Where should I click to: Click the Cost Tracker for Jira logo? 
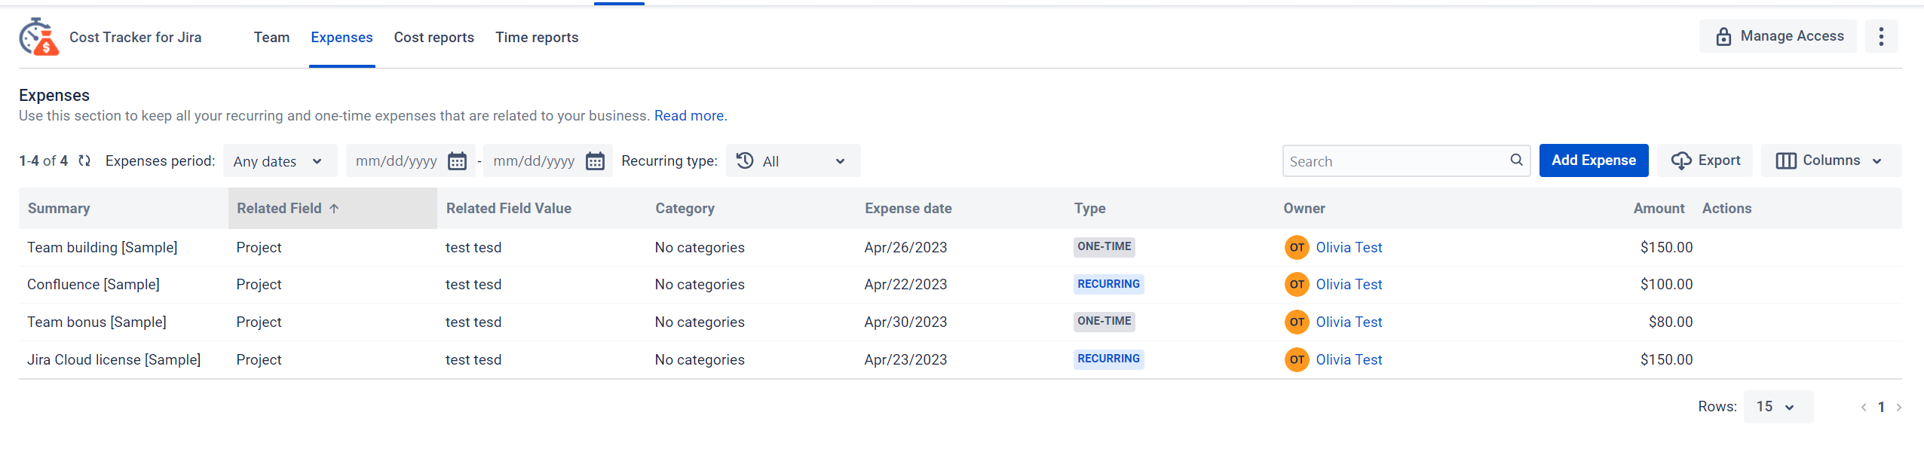click(39, 37)
